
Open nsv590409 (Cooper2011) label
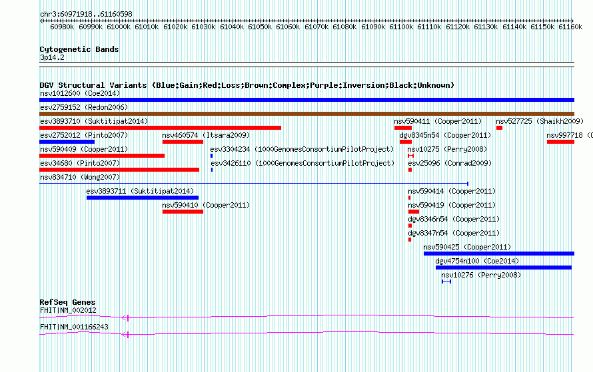click(x=84, y=149)
